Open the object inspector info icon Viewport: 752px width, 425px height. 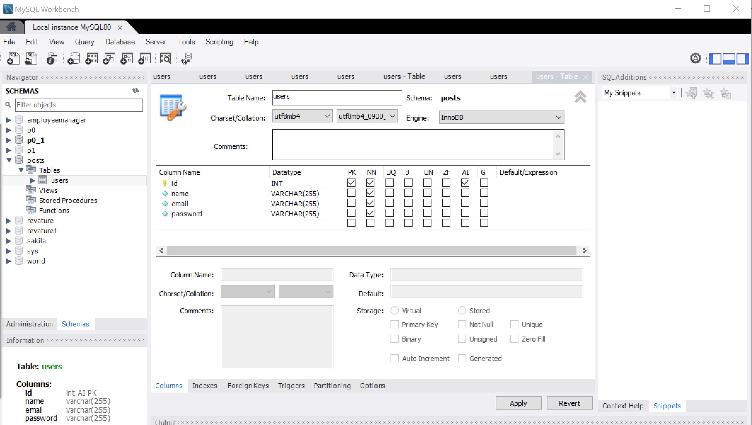point(52,59)
